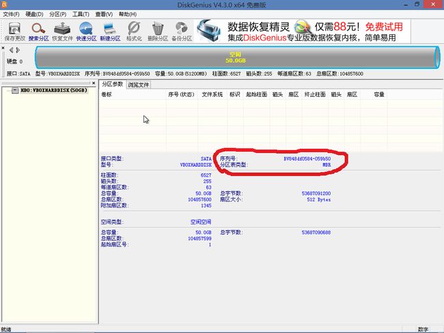Viewport: 444px width, 333px height.
Task: Click the total bytes value 53687090688
Action: click(x=316, y=233)
